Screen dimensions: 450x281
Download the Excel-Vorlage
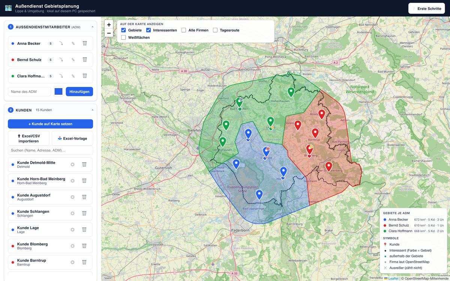[x=72, y=138]
